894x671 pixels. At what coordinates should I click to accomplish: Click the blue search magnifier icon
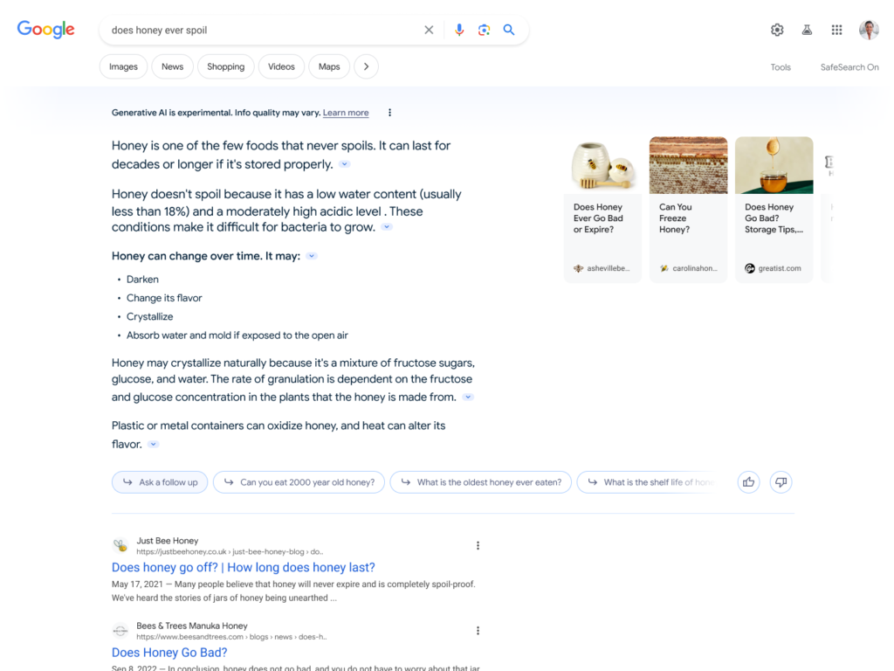tap(509, 30)
